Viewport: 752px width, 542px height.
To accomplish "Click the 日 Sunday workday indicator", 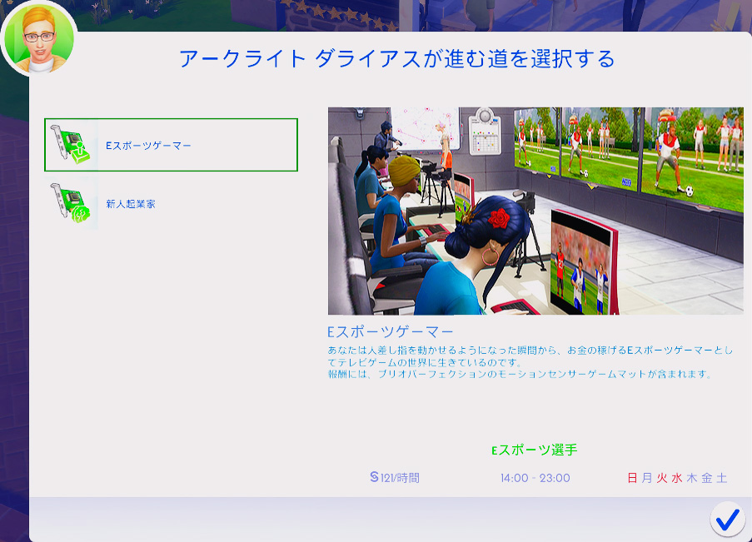I will click(633, 478).
